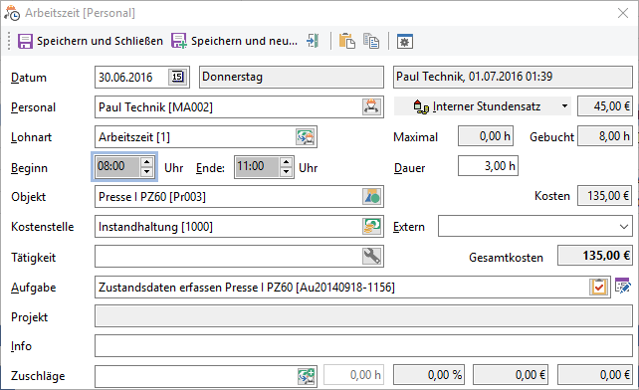Click the Gebucht value 8,00 h

click(605, 136)
